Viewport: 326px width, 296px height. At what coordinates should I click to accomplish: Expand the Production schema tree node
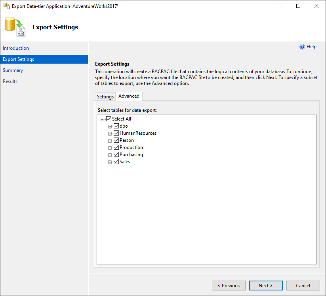pyautogui.click(x=110, y=148)
